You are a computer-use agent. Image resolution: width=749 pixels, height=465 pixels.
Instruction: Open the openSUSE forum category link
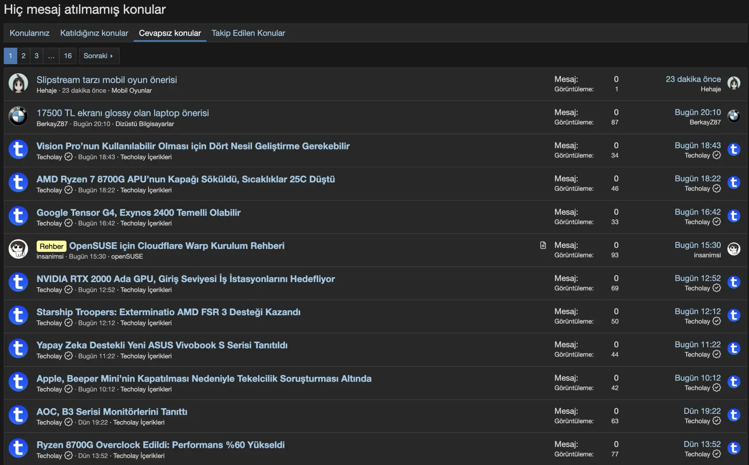(127, 257)
